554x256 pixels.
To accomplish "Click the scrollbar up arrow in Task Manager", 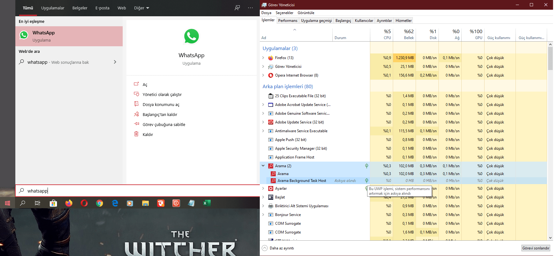I will click(x=550, y=44).
